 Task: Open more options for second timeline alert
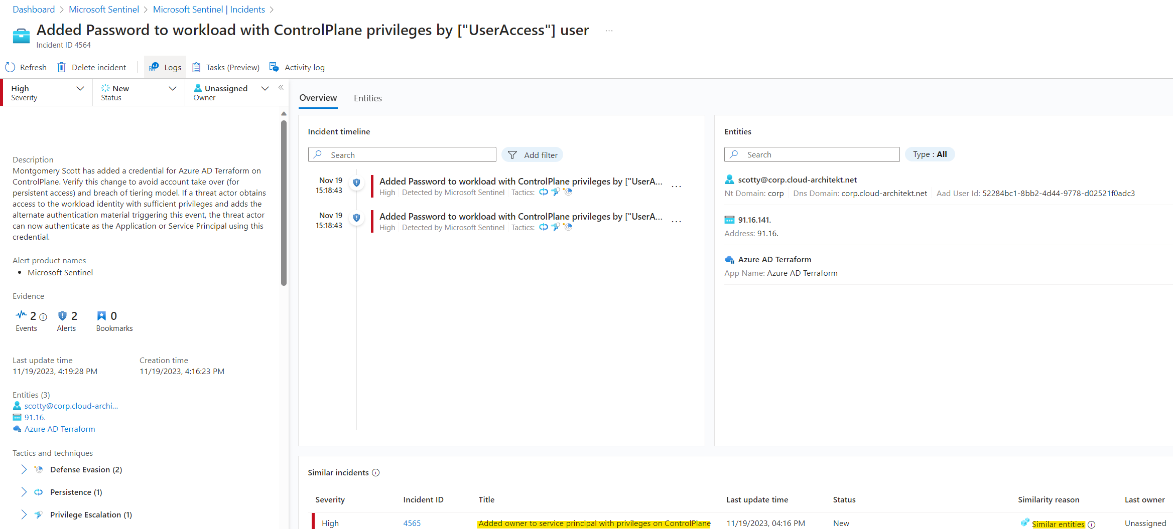[677, 222]
